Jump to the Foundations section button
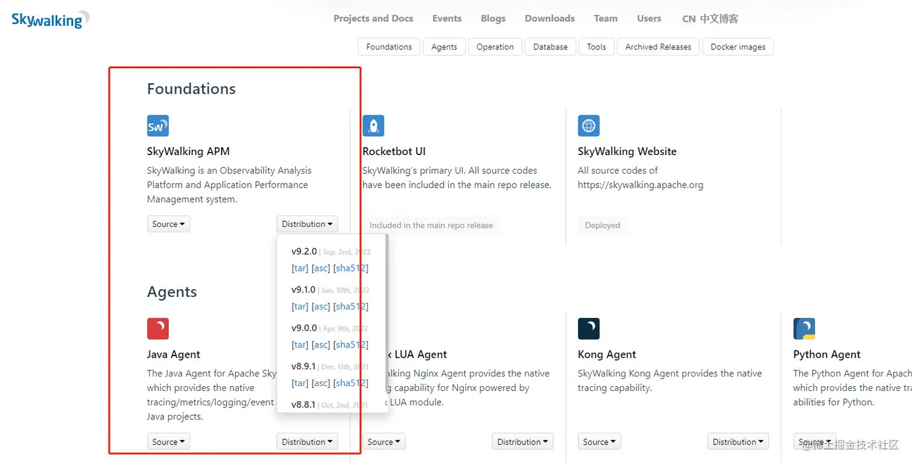Screen dimensions: 912x464 click(389, 46)
